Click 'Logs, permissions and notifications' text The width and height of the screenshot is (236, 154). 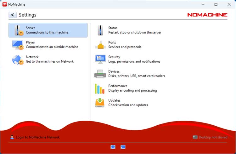point(134,61)
